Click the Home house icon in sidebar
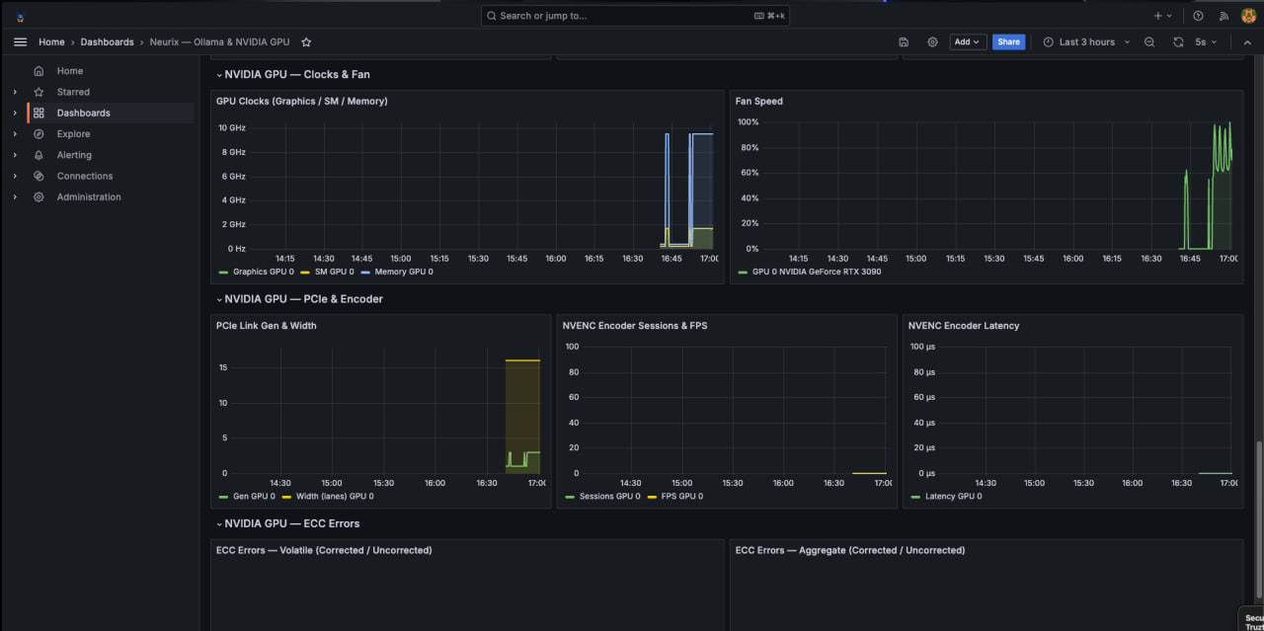 39,71
